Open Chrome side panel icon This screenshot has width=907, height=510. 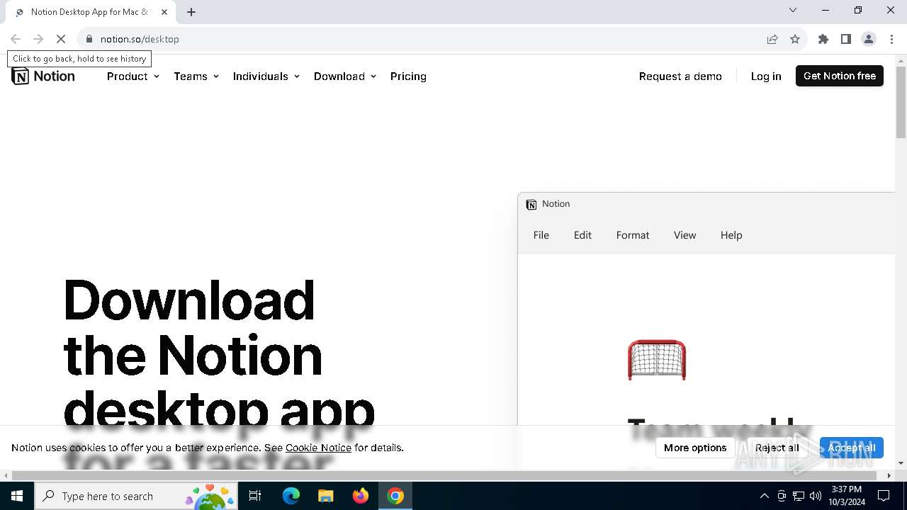pyautogui.click(x=846, y=39)
